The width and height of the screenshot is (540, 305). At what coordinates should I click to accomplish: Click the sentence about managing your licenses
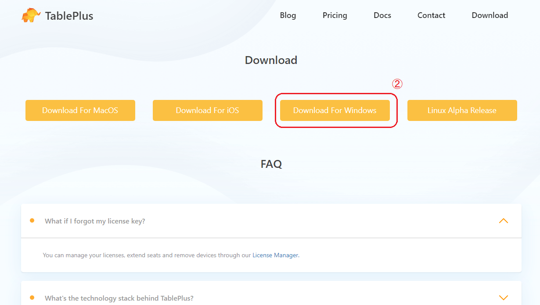click(171, 255)
